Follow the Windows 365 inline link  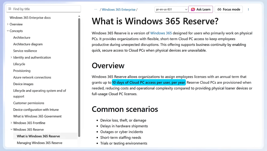(161, 33)
